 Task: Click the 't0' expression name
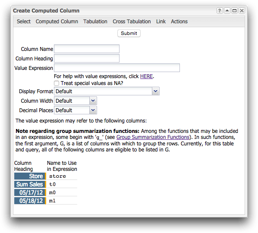tap(52, 184)
